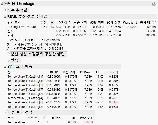Screen dimensions: 158x125
Task: Expand 분산 성분 추정값의 공분산 행렬
Action: [9, 54]
